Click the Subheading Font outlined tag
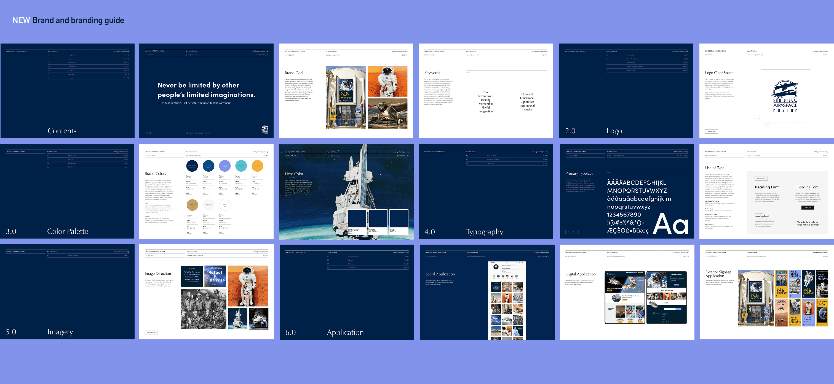Image resolution: width=834 pixels, height=384 pixels. tap(761, 179)
